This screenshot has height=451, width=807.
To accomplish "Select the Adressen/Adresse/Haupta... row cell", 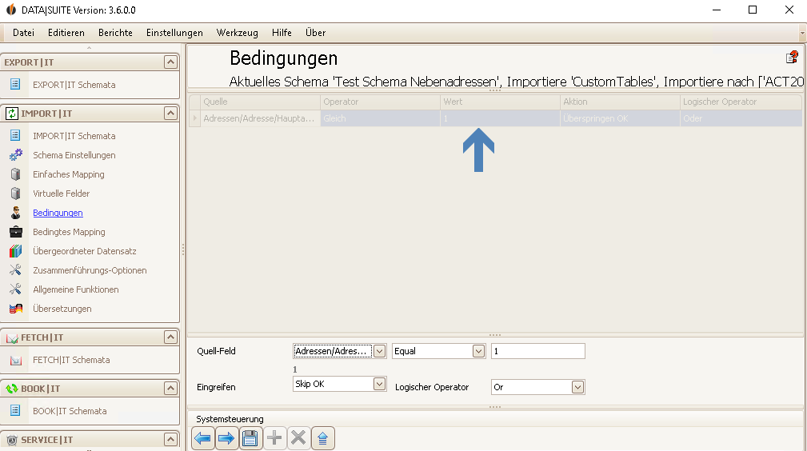I will point(260,118).
